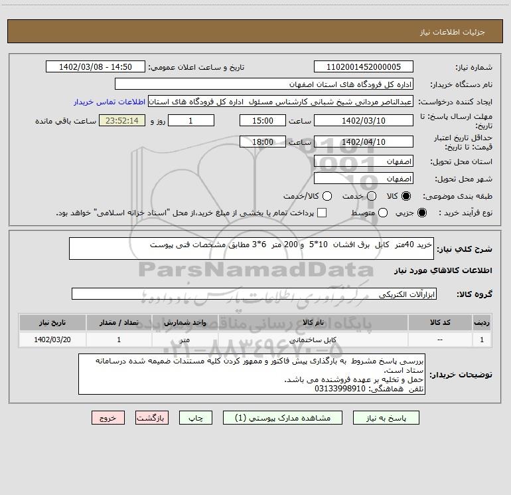
Task: Click the ردیف column header
Action: pyautogui.click(x=482, y=322)
